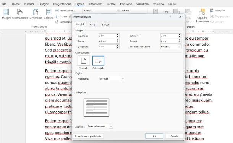Close the Imposta pagina dialog
The height and width of the screenshot is (143, 233).
pos(180,17)
